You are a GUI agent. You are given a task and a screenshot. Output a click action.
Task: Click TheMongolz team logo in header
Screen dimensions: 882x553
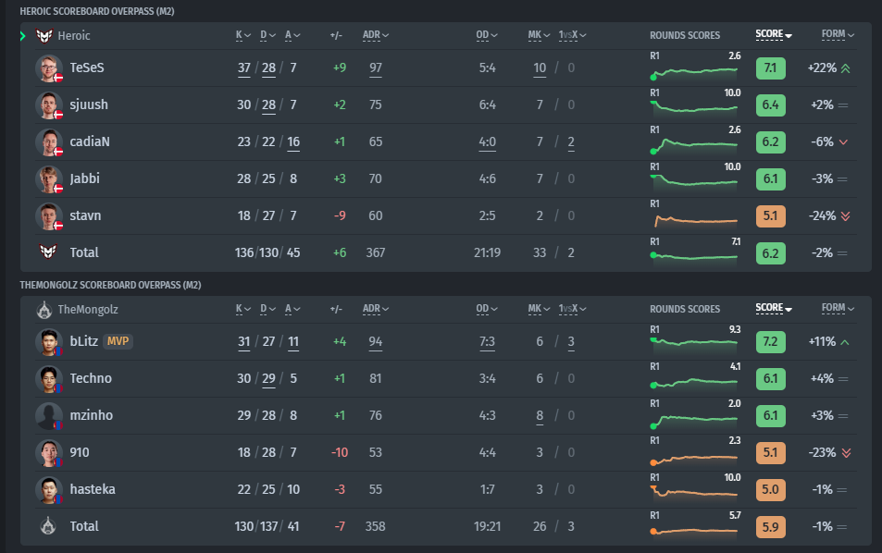click(x=43, y=309)
